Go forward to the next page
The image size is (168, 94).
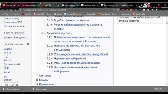[7, 10]
